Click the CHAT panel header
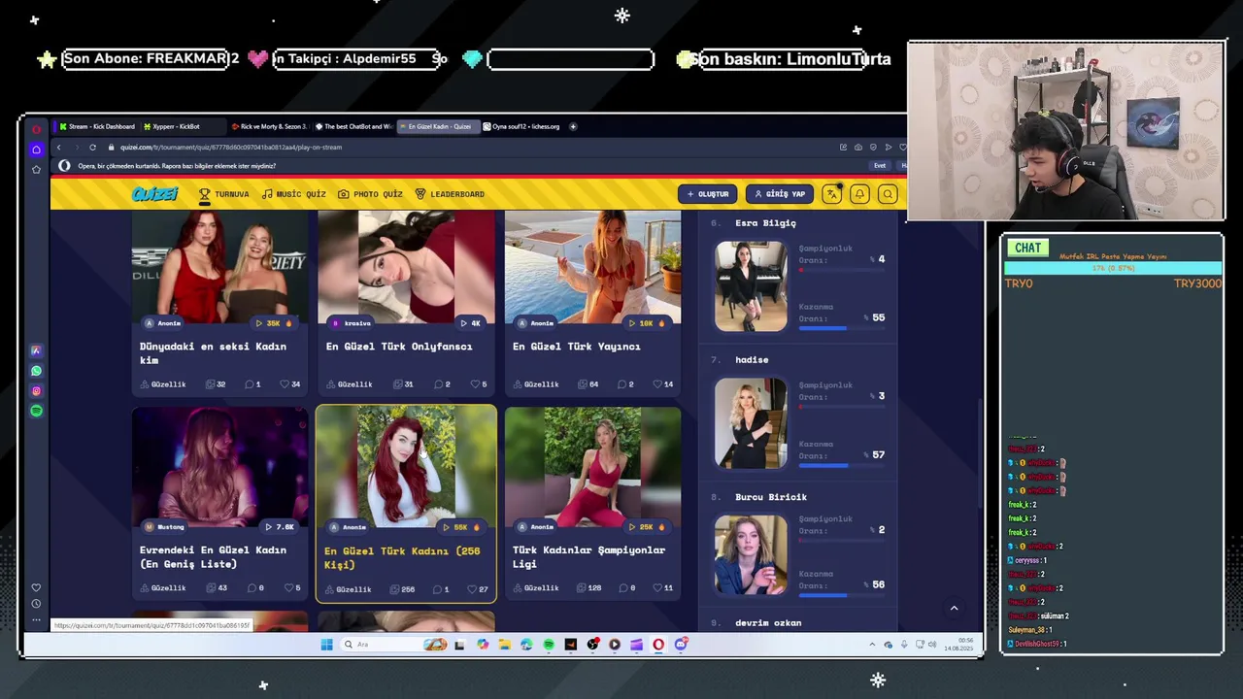The image size is (1243, 699). click(1027, 249)
